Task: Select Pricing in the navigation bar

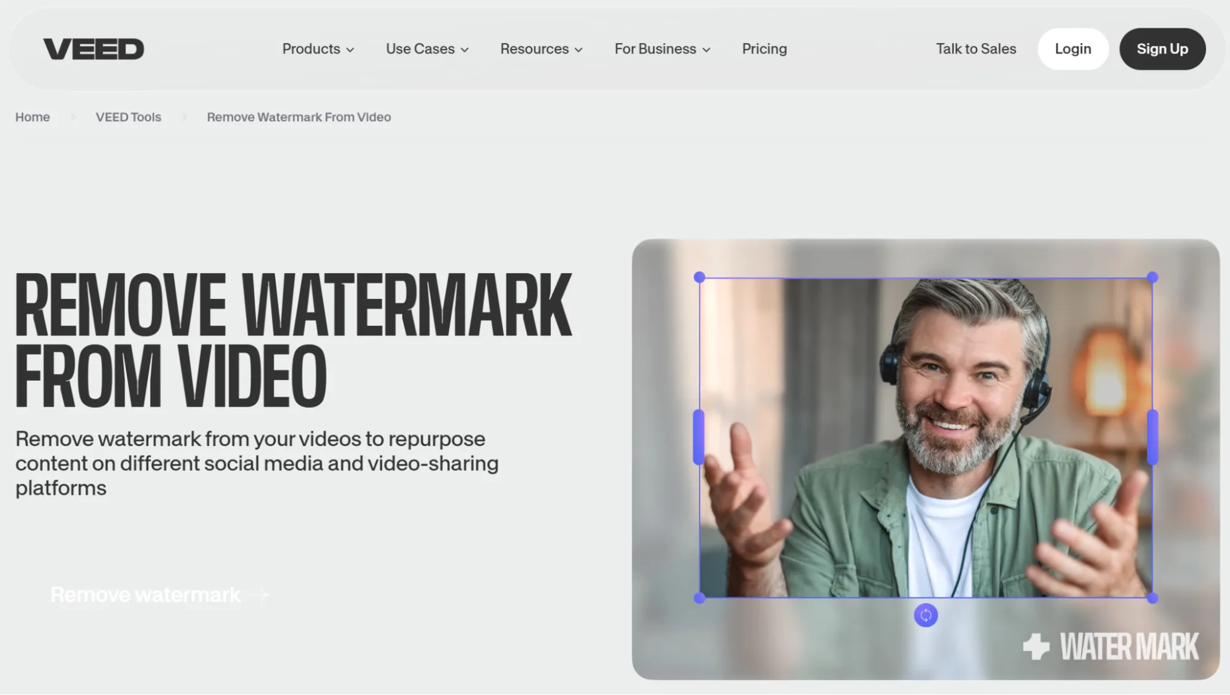Action: (x=764, y=49)
